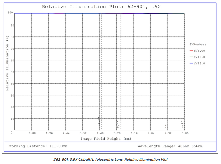Select the 'Relative Illumination (%)' vertical axis label

pyautogui.click(x=7, y=63)
